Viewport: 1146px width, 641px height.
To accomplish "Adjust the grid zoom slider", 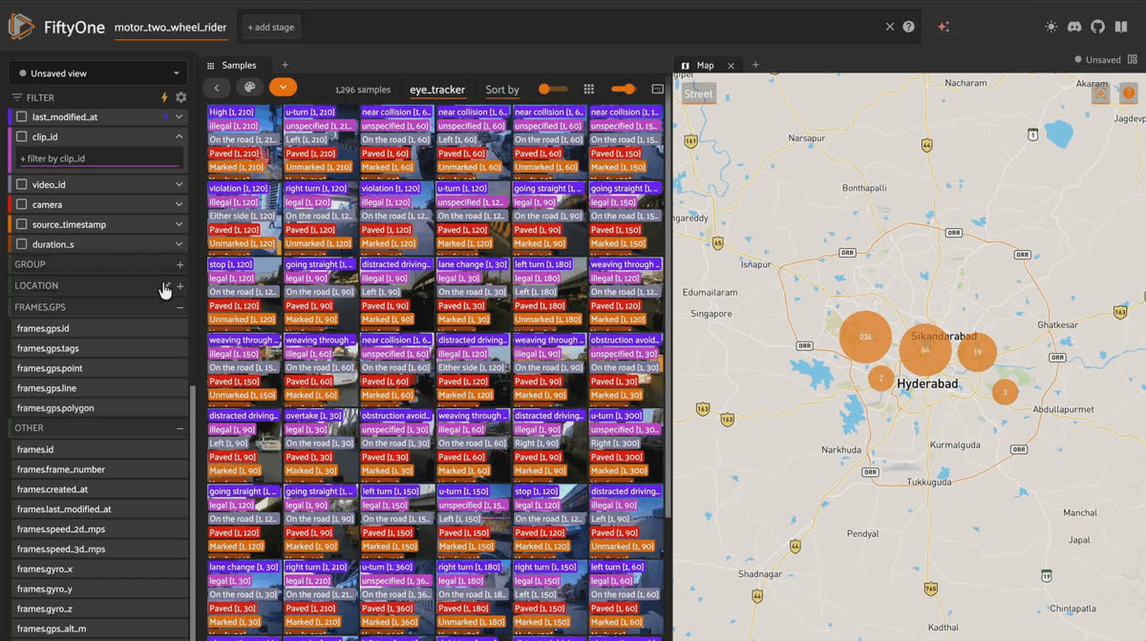I will click(624, 89).
